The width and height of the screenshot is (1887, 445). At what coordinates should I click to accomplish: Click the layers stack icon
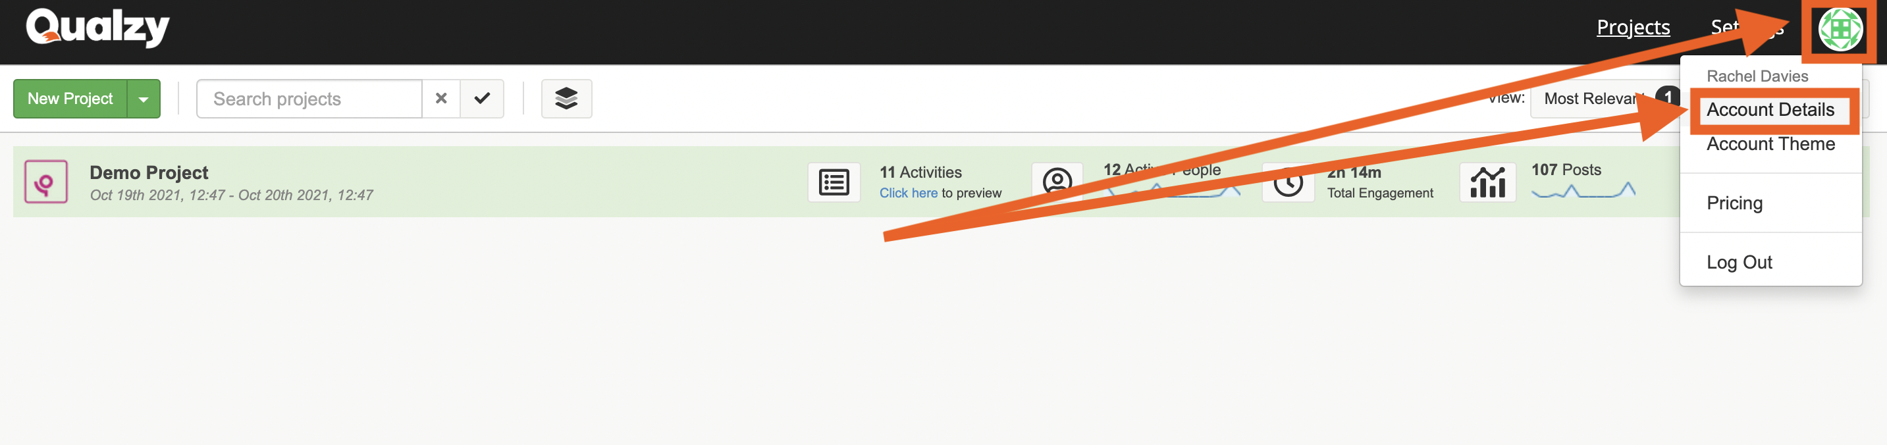tap(566, 99)
